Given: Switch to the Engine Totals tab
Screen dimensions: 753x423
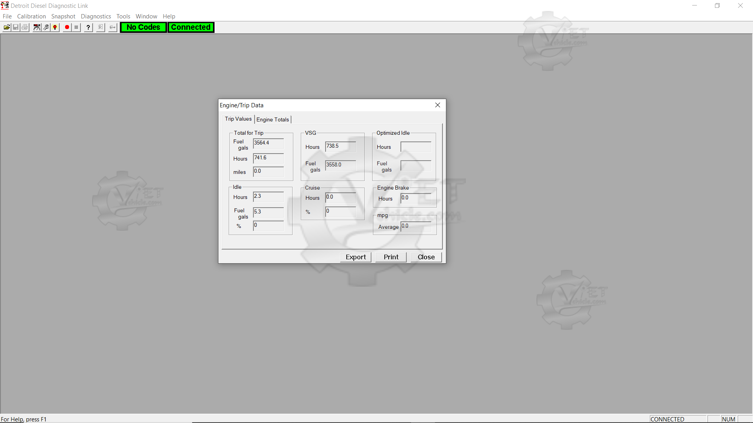Looking at the screenshot, I should coord(273,119).
